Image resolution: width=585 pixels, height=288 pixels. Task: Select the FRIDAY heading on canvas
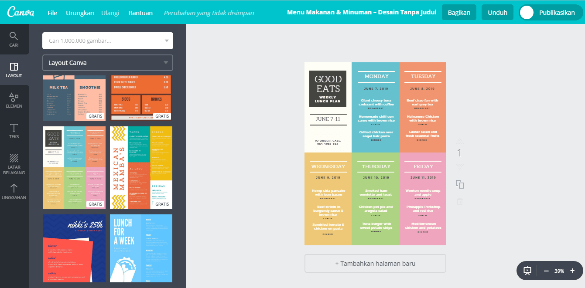423,166
